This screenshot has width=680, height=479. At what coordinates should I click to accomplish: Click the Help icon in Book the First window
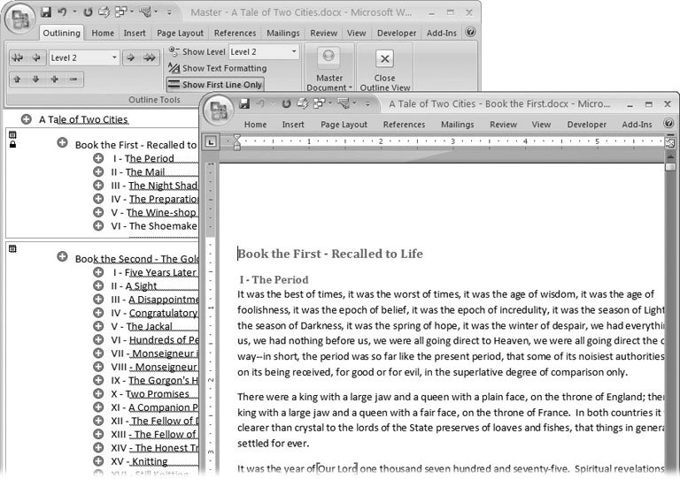coord(667,125)
